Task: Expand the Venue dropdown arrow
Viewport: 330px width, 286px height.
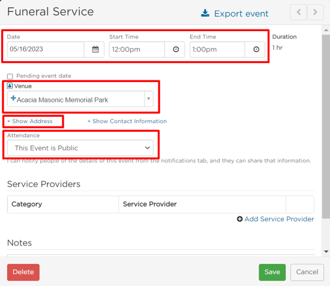Action: (149, 98)
